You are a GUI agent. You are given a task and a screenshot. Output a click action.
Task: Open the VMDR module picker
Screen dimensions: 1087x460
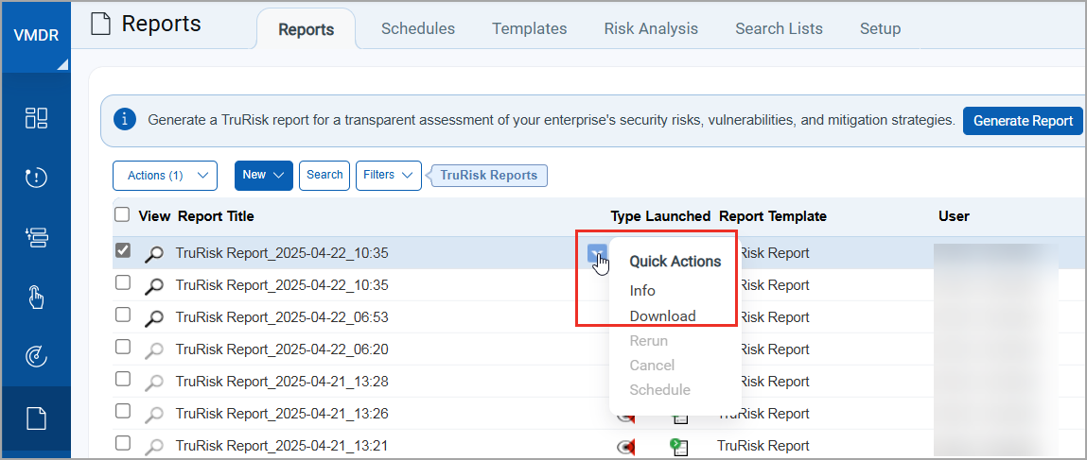[36, 36]
